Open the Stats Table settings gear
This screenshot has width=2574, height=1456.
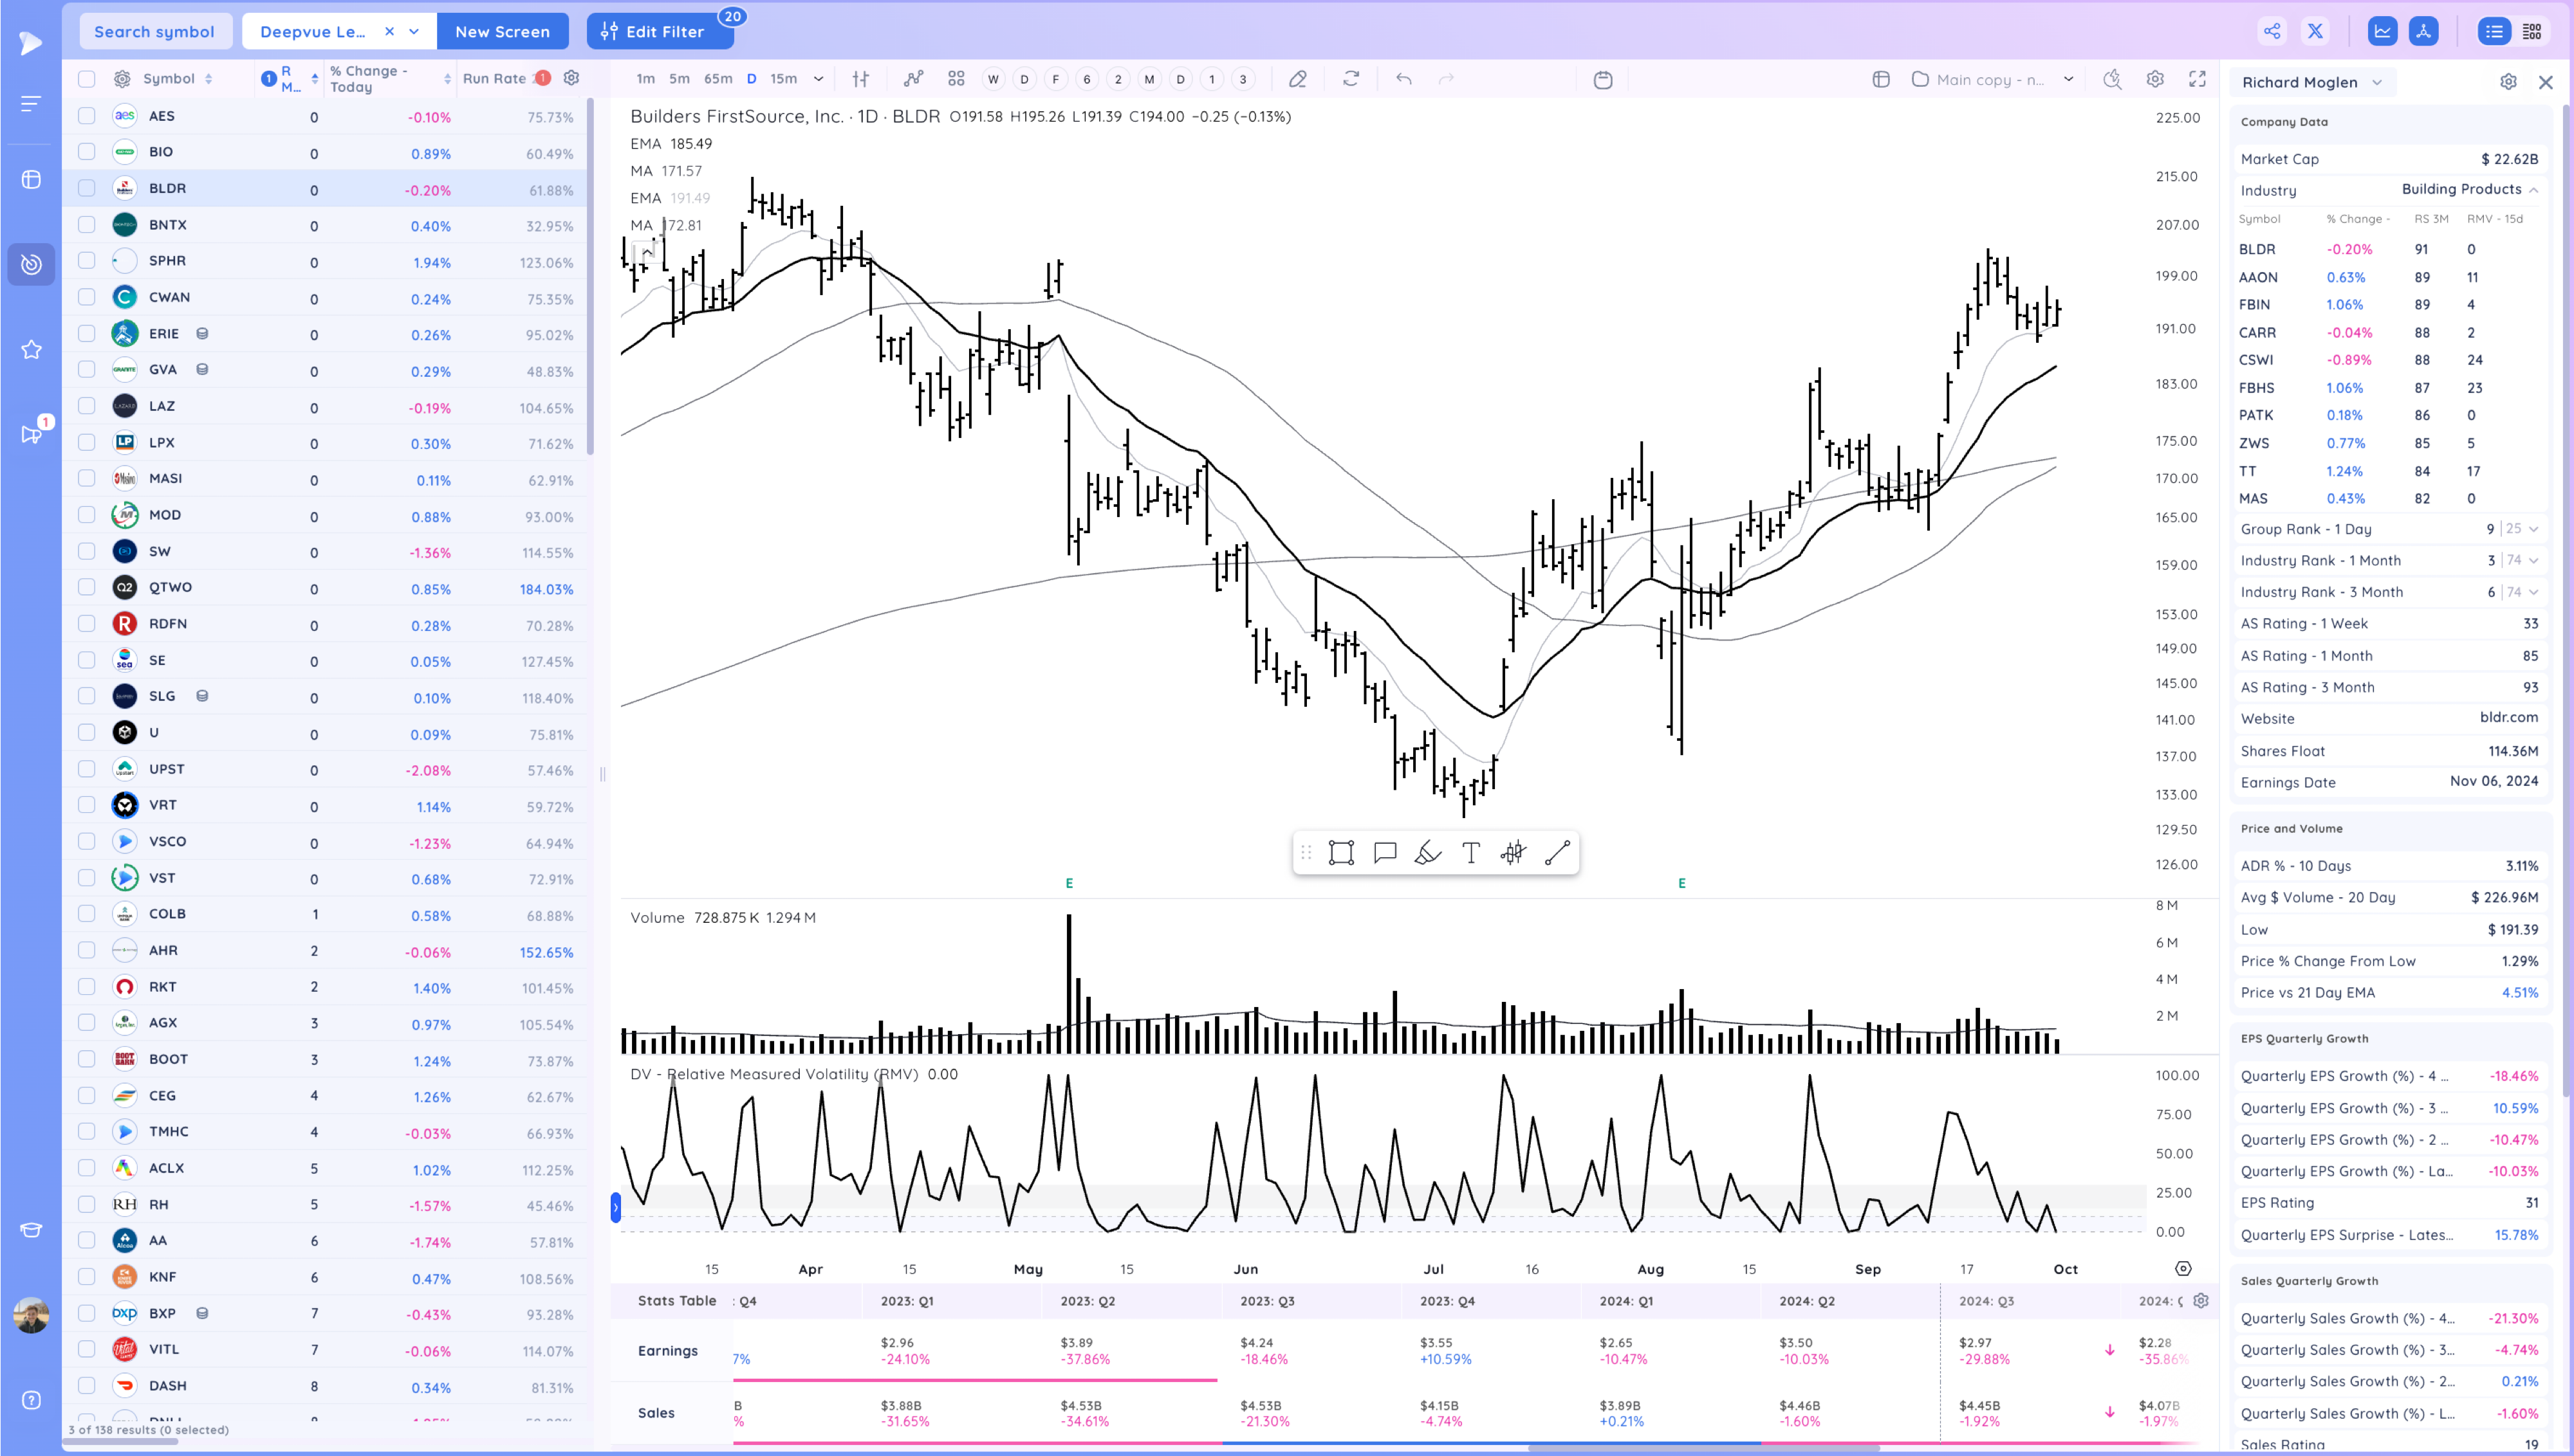click(x=2200, y=1301)
